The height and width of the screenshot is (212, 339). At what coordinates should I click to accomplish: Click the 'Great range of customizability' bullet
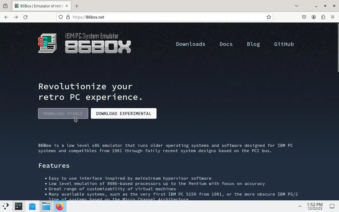(112, 189)
